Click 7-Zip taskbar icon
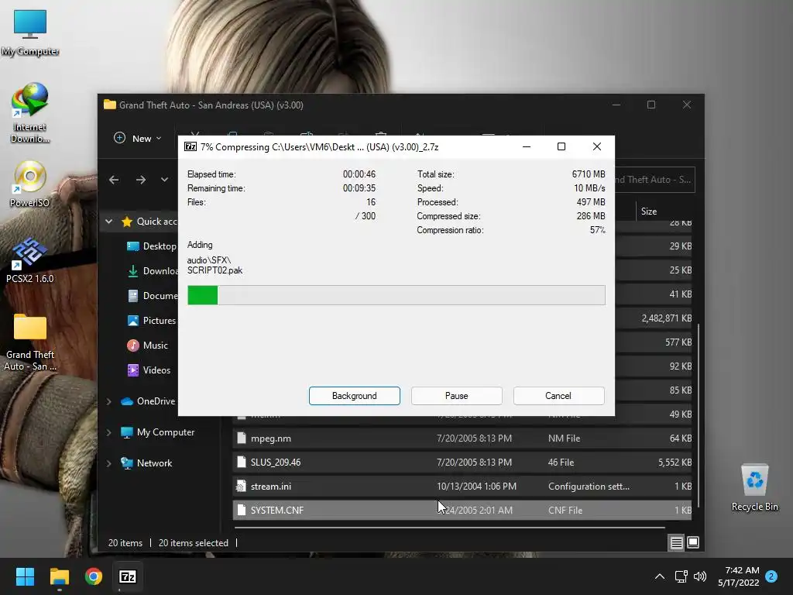The height and width of the screenshot is (595, 793). (x=128, y=576)
